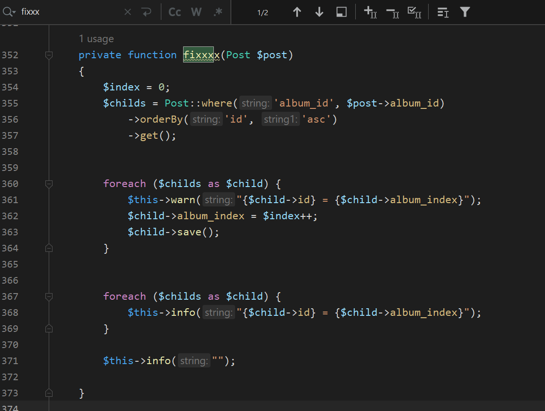Image resolution: width=545 pixels, height=411 pixels.
Task: Click the search field containing 'fixxx'
Action: coord(71,12)
